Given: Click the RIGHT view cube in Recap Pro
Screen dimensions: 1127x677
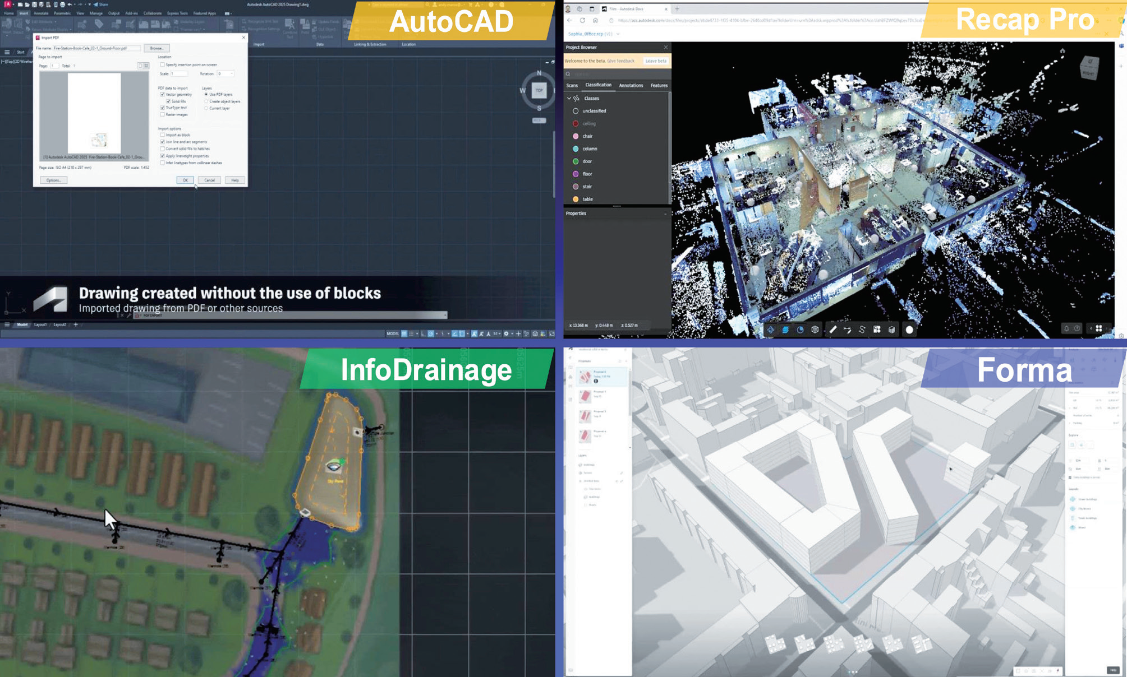Looking at the screenshot, I should coord(1089,68).
